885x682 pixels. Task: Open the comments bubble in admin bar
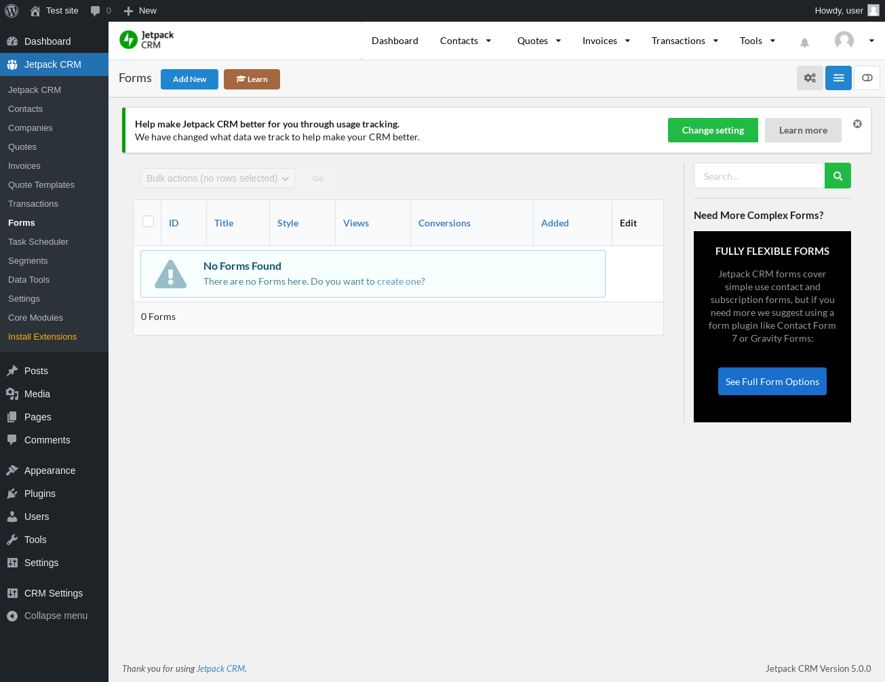click(100, 11)
